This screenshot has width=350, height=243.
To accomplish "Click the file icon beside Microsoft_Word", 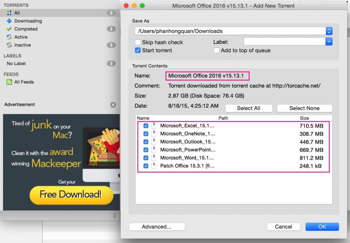I will click(154, 158).
